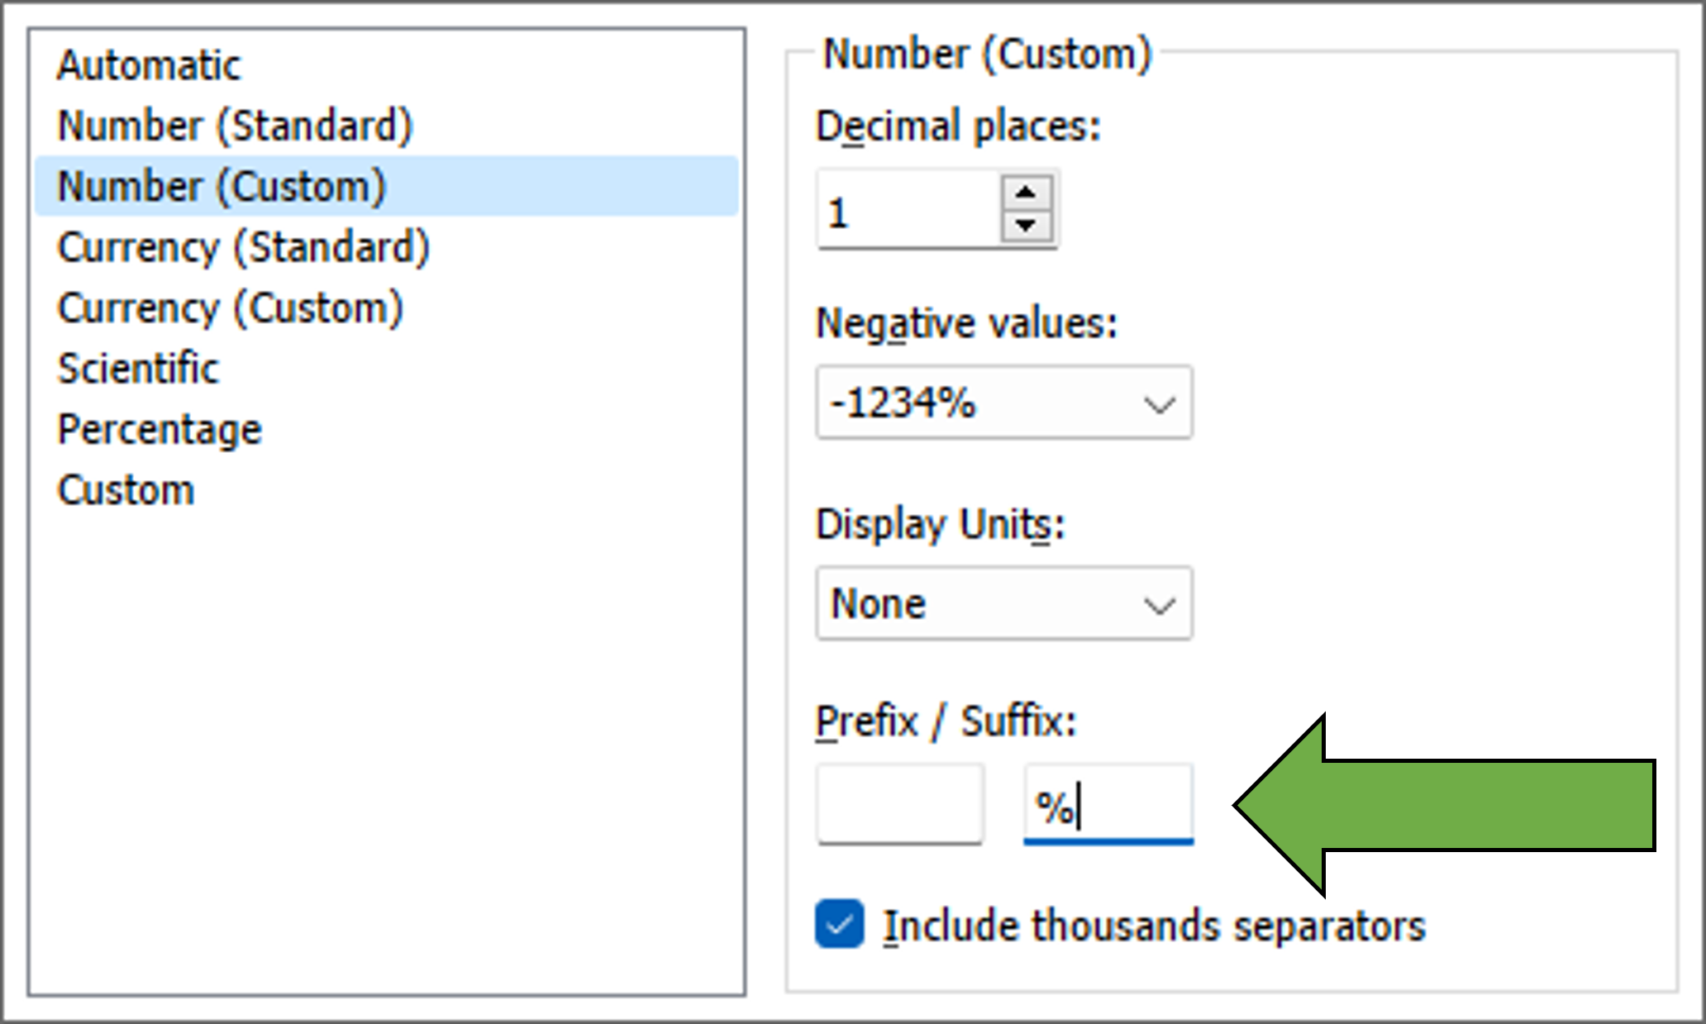Image resolution: width=1706 pixels, height=1024 pixels.
Task: Click the Negative values chevron arrow
Action: pos(1159,405)
